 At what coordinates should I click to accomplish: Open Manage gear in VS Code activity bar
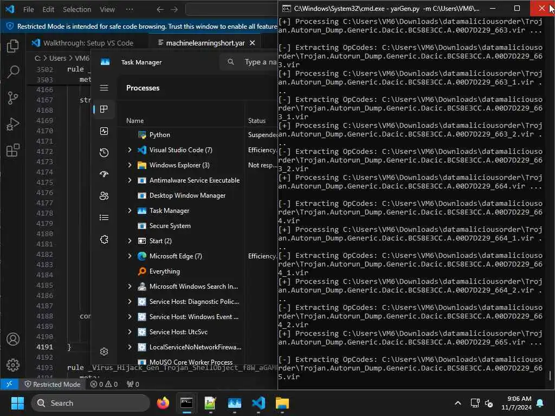(x=13, y=365)
